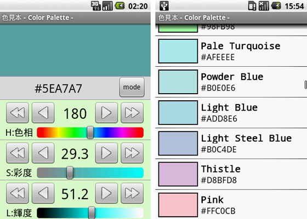The width and height of the screenshot is (307, 219).
Task: Select the Light Blue color swatch
Action: click(178, 112)
